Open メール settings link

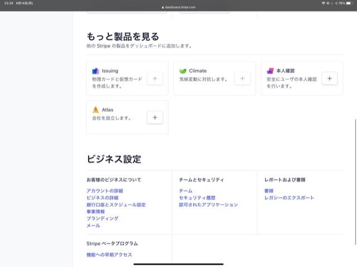click(x=93, y=226)
